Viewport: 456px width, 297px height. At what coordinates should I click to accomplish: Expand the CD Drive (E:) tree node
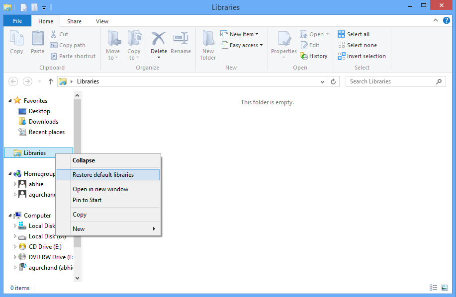pyautogui.click(x=15, y=247)
